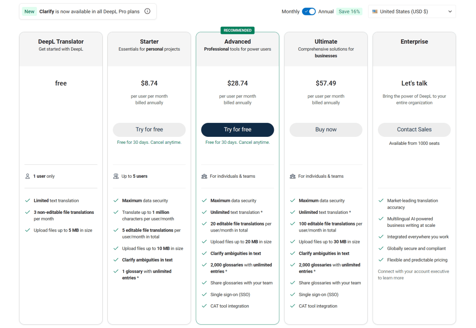
Task: Click the checkmark beside 'Upload files up to 20 MB'
Action: [x=205, y=241]
